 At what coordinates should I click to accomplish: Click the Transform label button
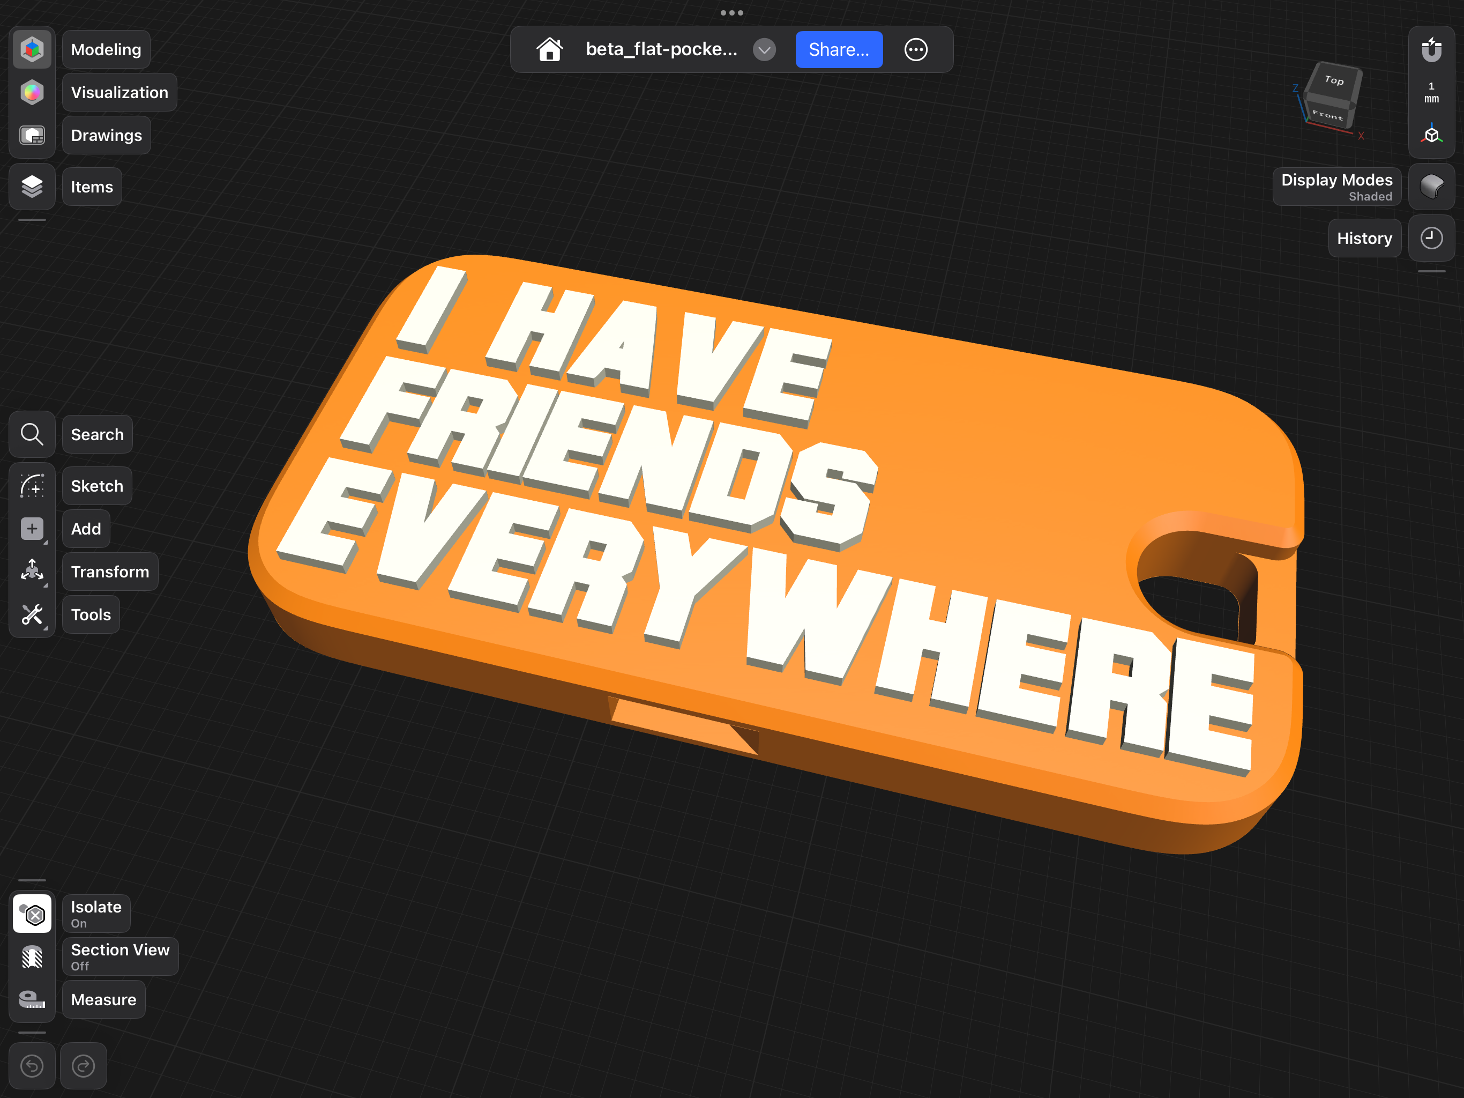coord(110,572)
